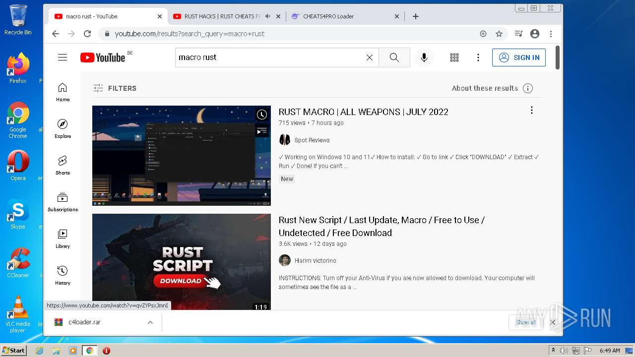Click the About these results info icon
Image resolution: width=635 pixels, height=357 pixels.
[528, 88]
